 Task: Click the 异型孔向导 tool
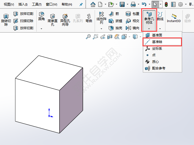click(65, 20)
